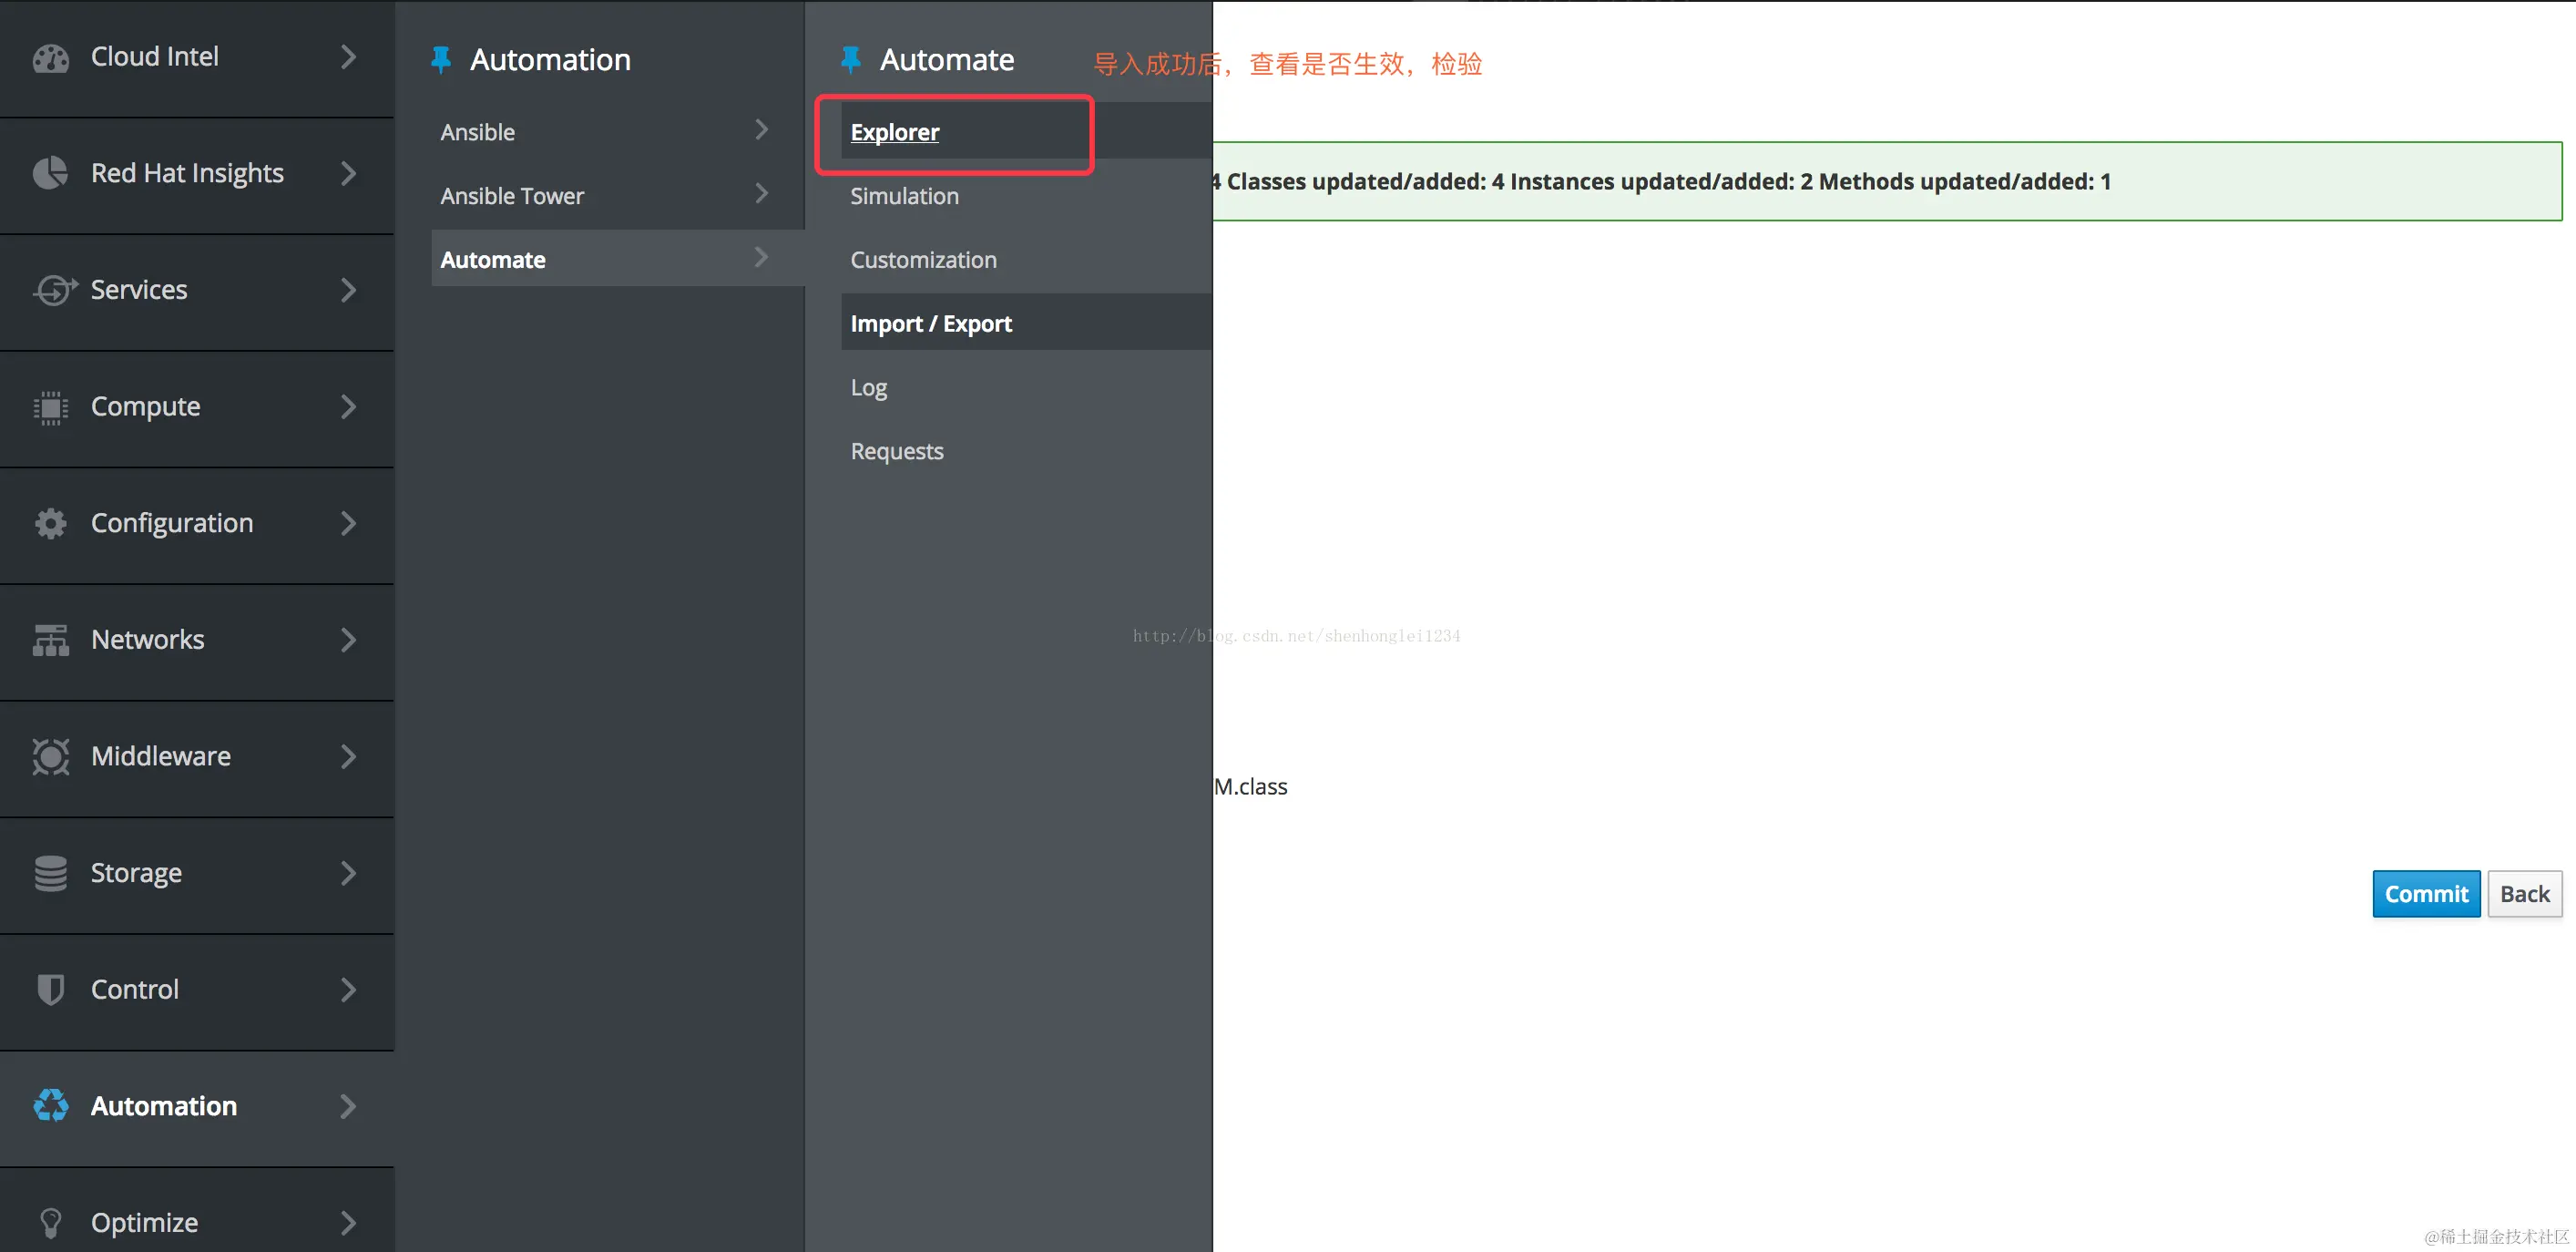Click the Cloud Intel dashboard icon
Viewport: 2576px width, 1252px height.
click(50, 58)
